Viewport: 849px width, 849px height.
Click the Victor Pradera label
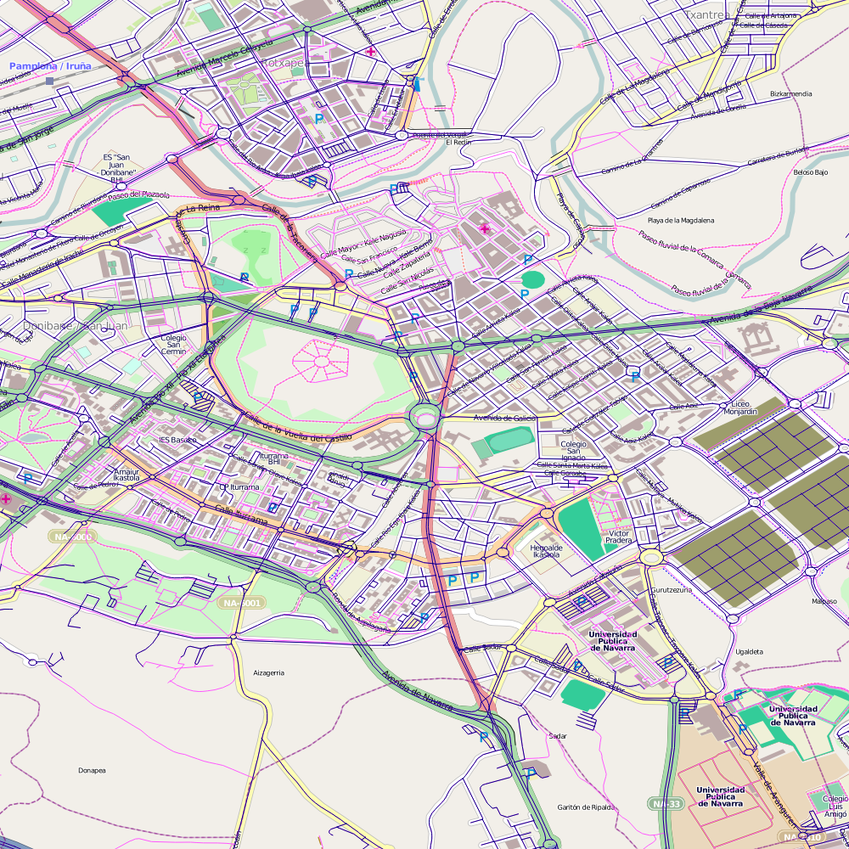[x=620, y=537]
